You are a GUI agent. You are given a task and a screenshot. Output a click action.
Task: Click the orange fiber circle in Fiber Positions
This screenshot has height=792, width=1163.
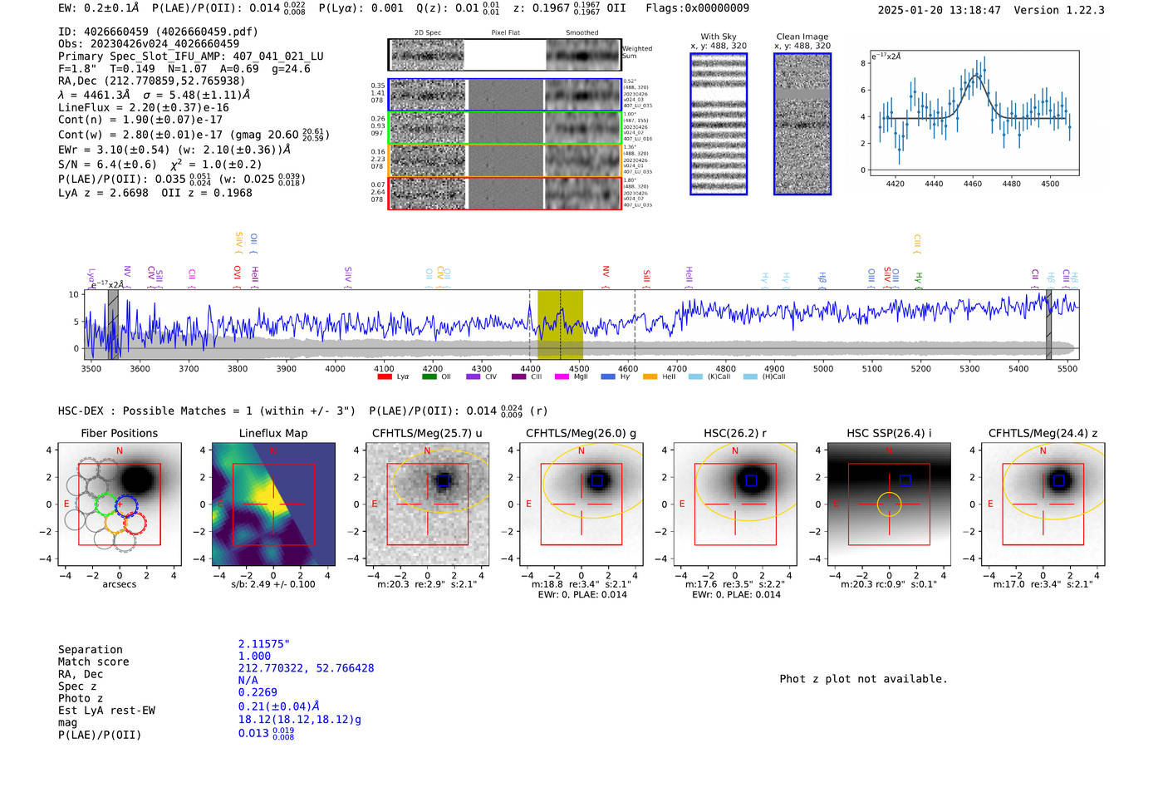(x=115, y=522)
